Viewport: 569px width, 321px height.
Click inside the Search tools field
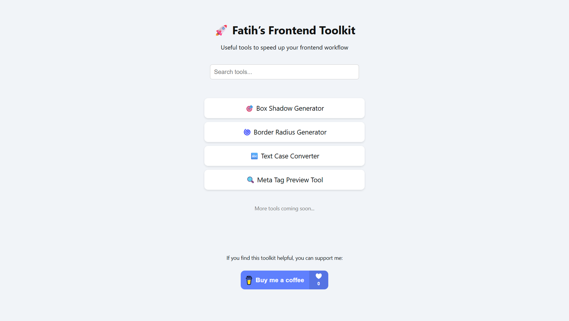click(x=284, y=72)
